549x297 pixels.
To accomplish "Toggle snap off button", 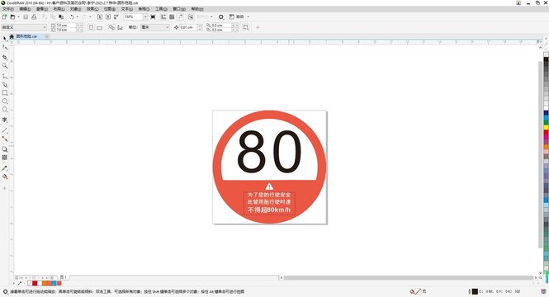I will tap(191, 16).
